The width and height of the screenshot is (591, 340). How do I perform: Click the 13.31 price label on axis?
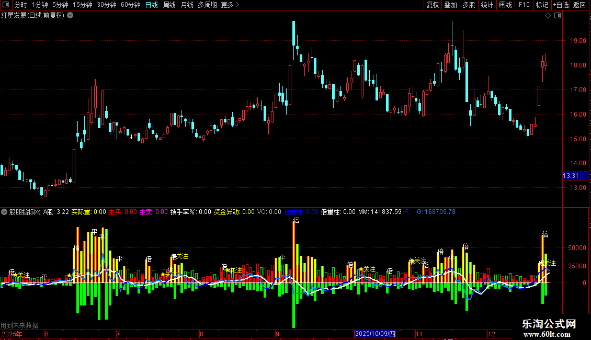pyautogui.click(x=575, y=176)
